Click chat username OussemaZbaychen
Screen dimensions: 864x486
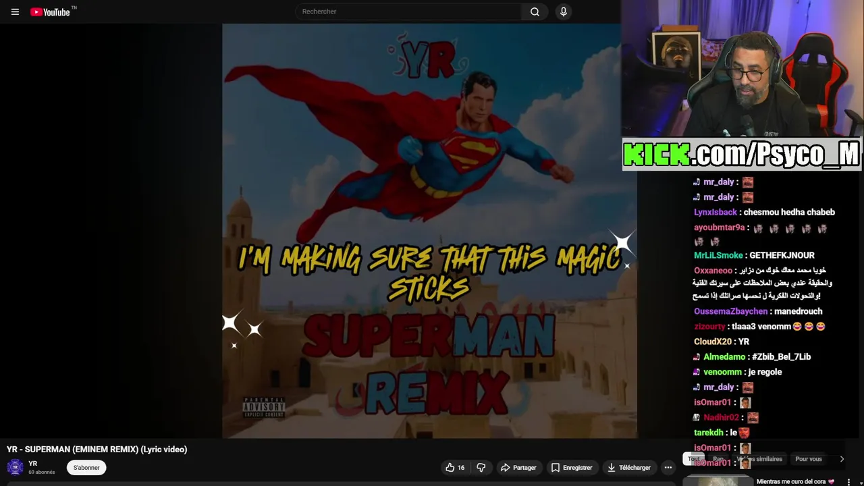[x=731, y=311]
